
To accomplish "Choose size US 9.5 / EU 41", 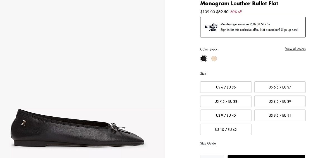I will [280, 116].
